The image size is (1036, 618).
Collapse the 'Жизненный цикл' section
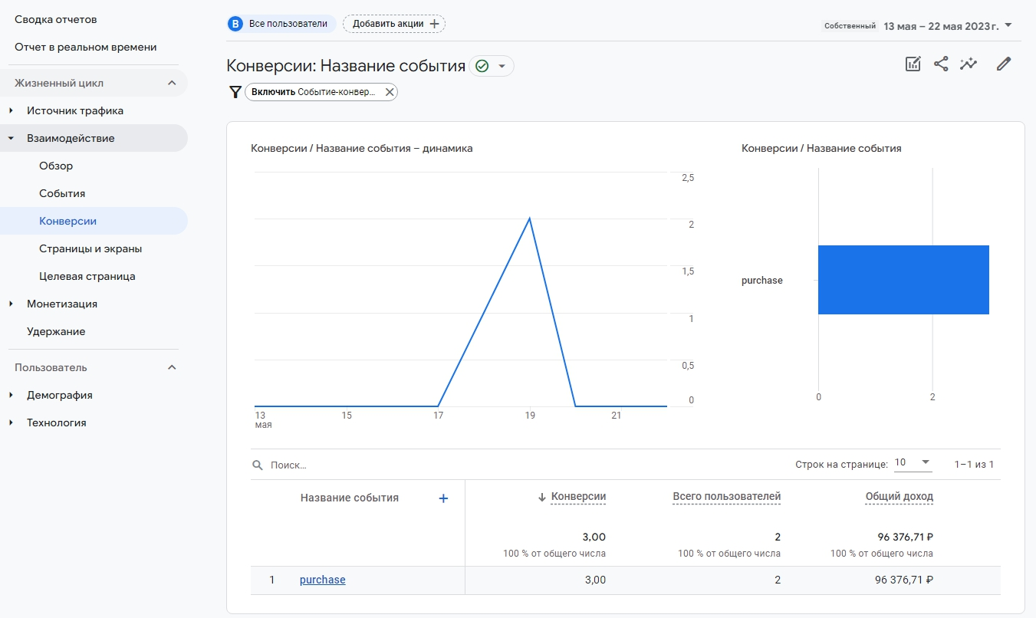[x=172, y=83]
